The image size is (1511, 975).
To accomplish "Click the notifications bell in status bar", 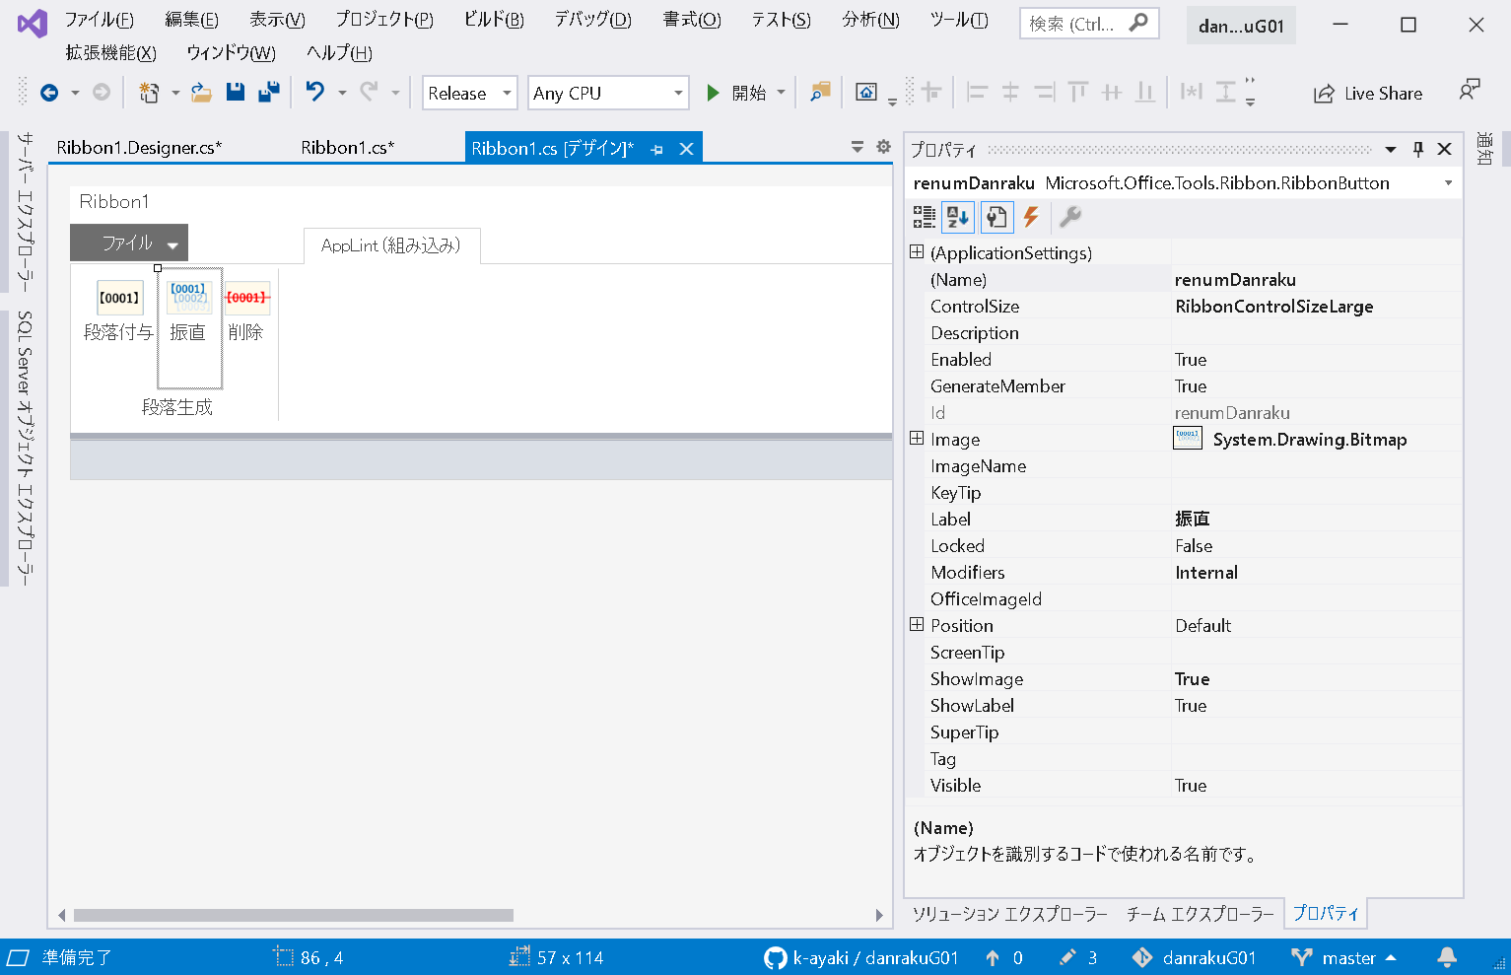I will click(1447, 957).
